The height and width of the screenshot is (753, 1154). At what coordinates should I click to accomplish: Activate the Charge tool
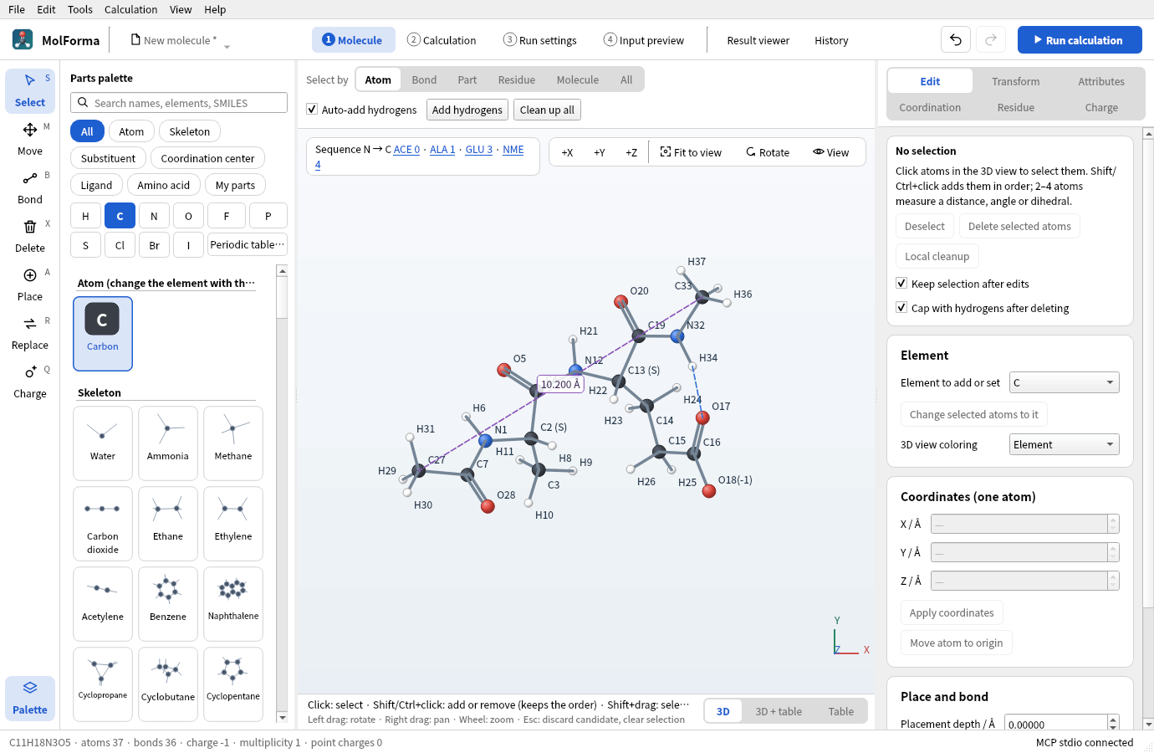coord(30,382)
